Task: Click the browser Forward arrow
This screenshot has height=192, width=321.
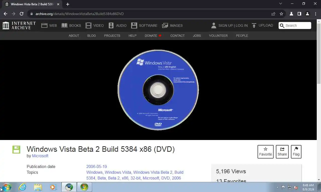Action: 14,14
